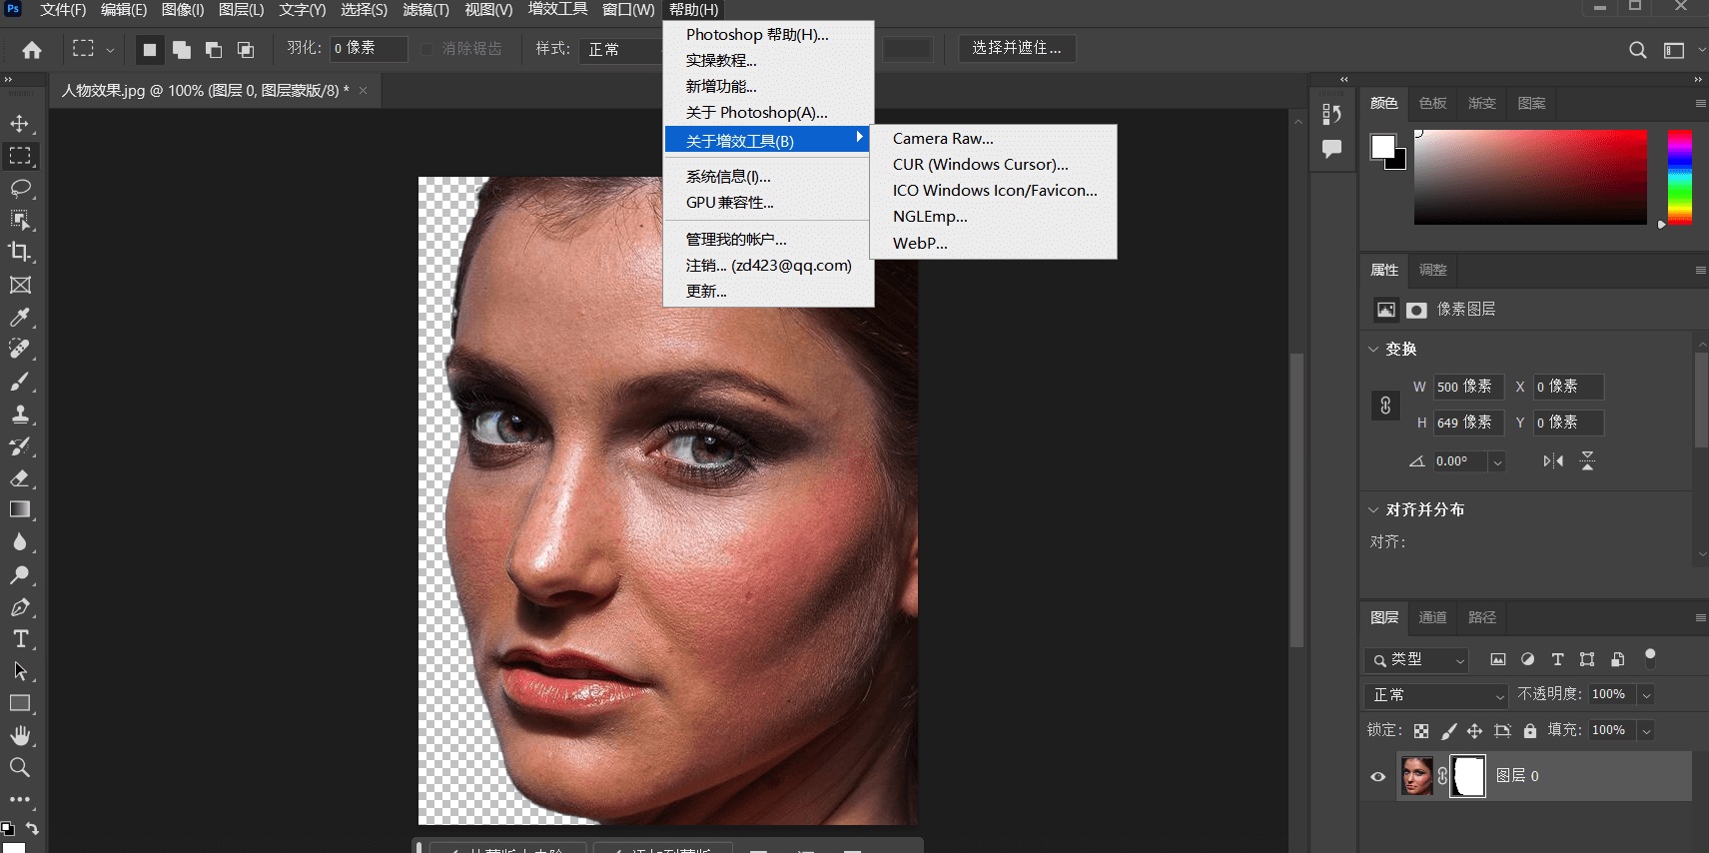Toggle the anti-alias 消除锯齿 checkbox
1709x853 pixels.
427,49
